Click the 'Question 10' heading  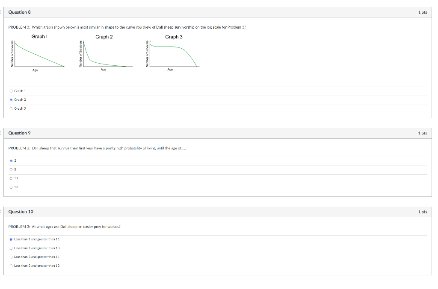[x=21, y=212]
